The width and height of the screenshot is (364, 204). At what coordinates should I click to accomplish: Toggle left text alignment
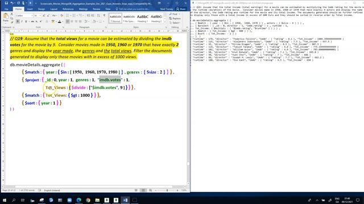point(68,22)
